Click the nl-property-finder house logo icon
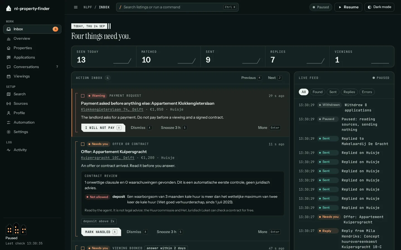The width and height of the screenshot is (401, 250). pyautogui.click(x=9, y=8)
